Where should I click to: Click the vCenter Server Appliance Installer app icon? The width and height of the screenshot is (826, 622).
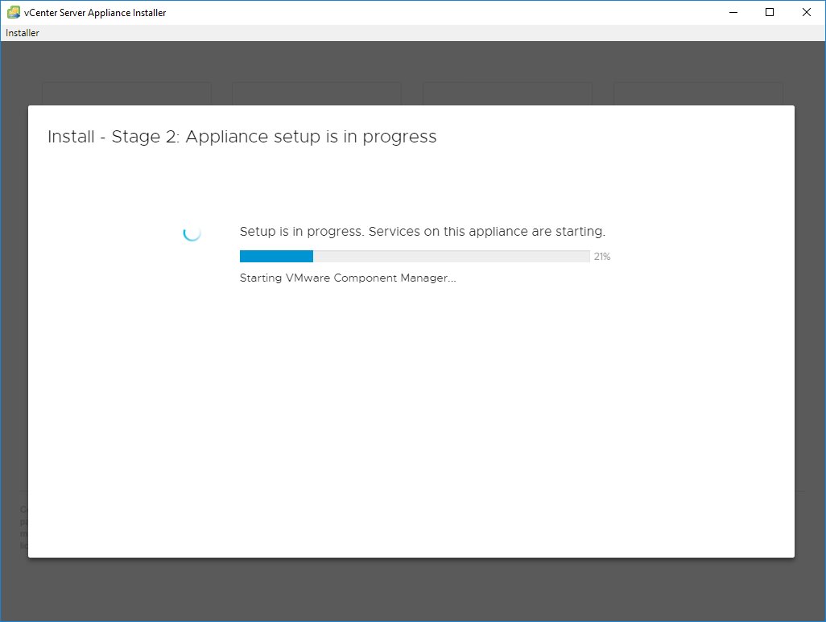point(13,12)
